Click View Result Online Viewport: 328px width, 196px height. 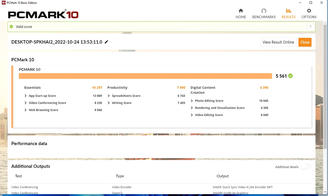(x=278, y=42)
